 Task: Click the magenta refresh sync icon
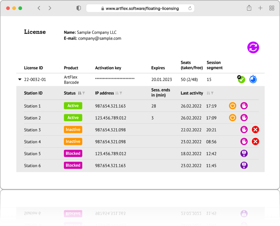253,48
